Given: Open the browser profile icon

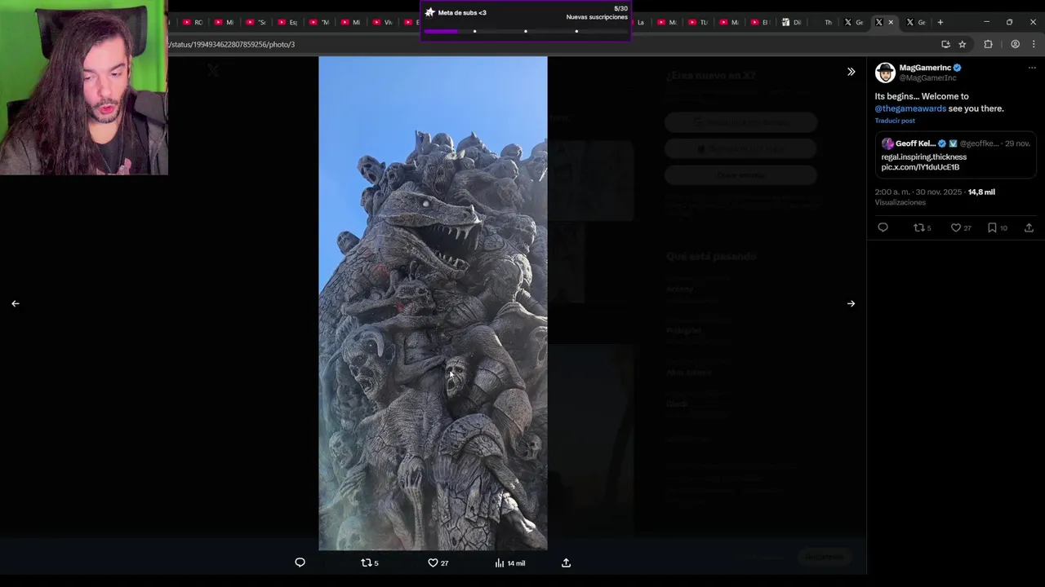Looking at the screenshot, I should click(1015, 44).
